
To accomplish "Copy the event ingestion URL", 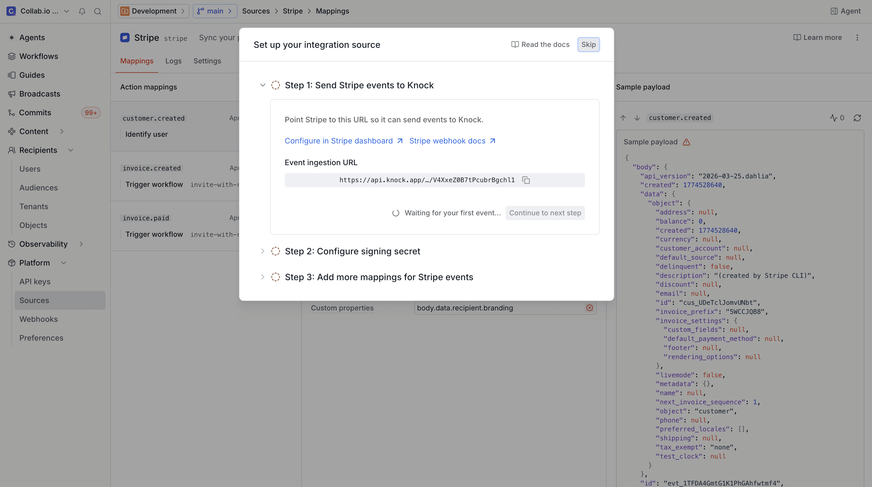I will click(526, 180).
